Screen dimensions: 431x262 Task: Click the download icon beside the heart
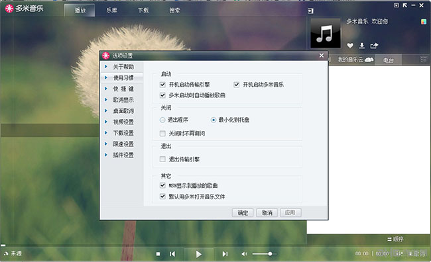pos(362,46)
